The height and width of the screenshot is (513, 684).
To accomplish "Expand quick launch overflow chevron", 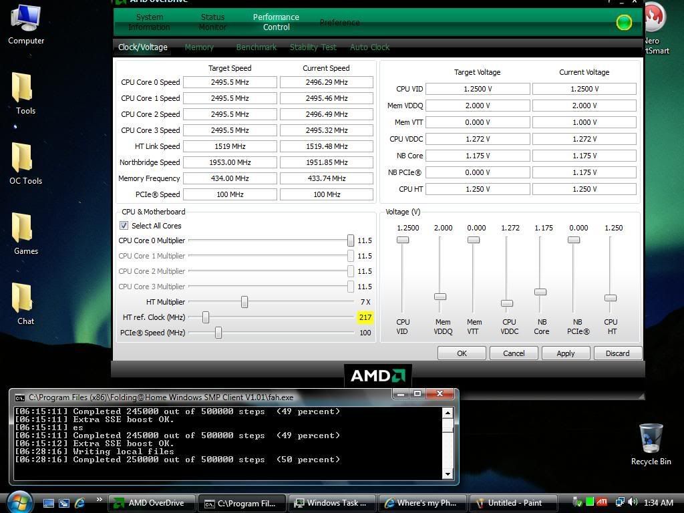I will click(x=99, y=500).
